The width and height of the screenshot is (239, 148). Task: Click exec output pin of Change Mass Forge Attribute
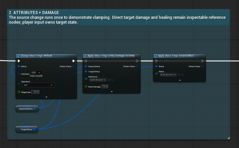[74, 61]
